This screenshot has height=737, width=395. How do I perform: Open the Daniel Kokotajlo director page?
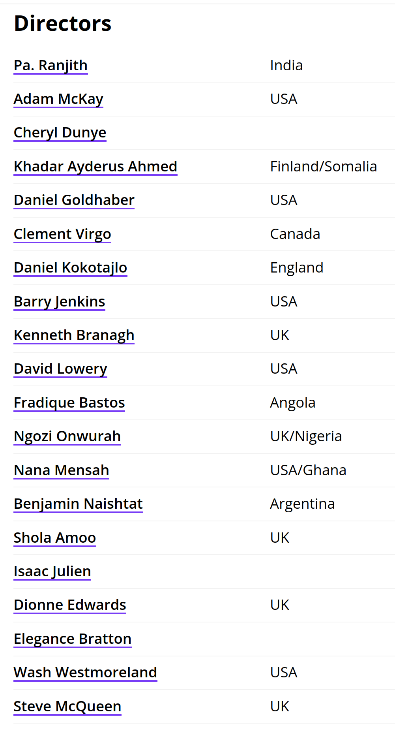click(x=71, y=268)
